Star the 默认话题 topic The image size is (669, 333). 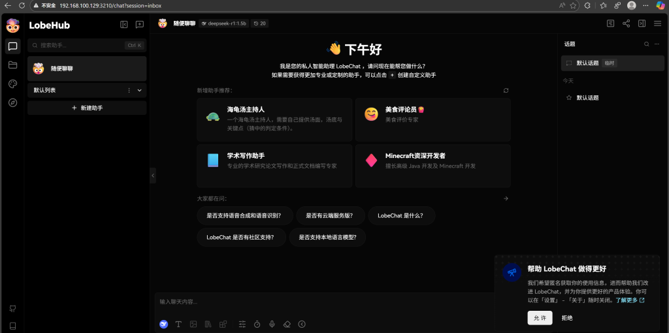point(568,98)
